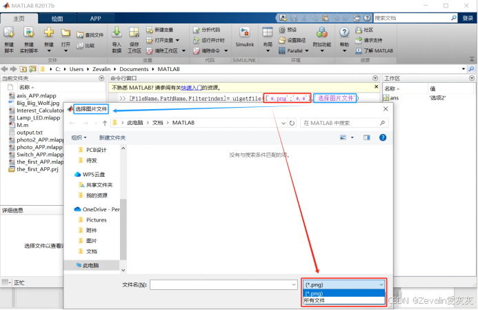478x310 pixels.
Task: Switch to the Home (主页) tab
Action: (19, 19)
